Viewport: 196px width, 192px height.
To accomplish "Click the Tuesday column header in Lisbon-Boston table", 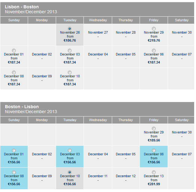I will 70,20.
